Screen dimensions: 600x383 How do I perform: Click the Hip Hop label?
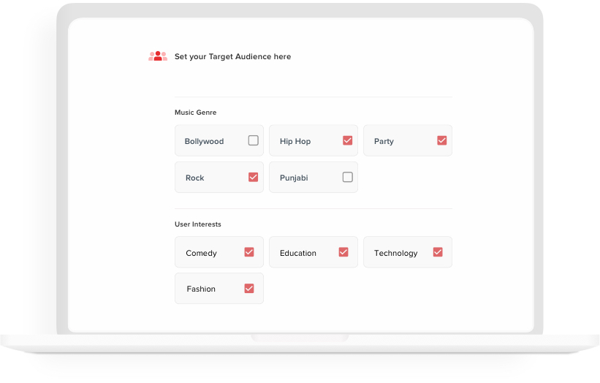pos(295,141)
